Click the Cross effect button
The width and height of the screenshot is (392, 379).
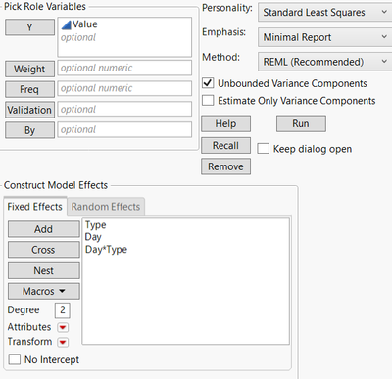click(44, 250)
